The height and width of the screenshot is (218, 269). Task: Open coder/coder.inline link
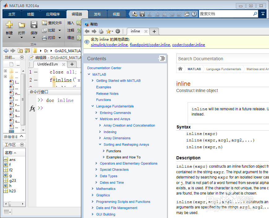coord(189,45)
